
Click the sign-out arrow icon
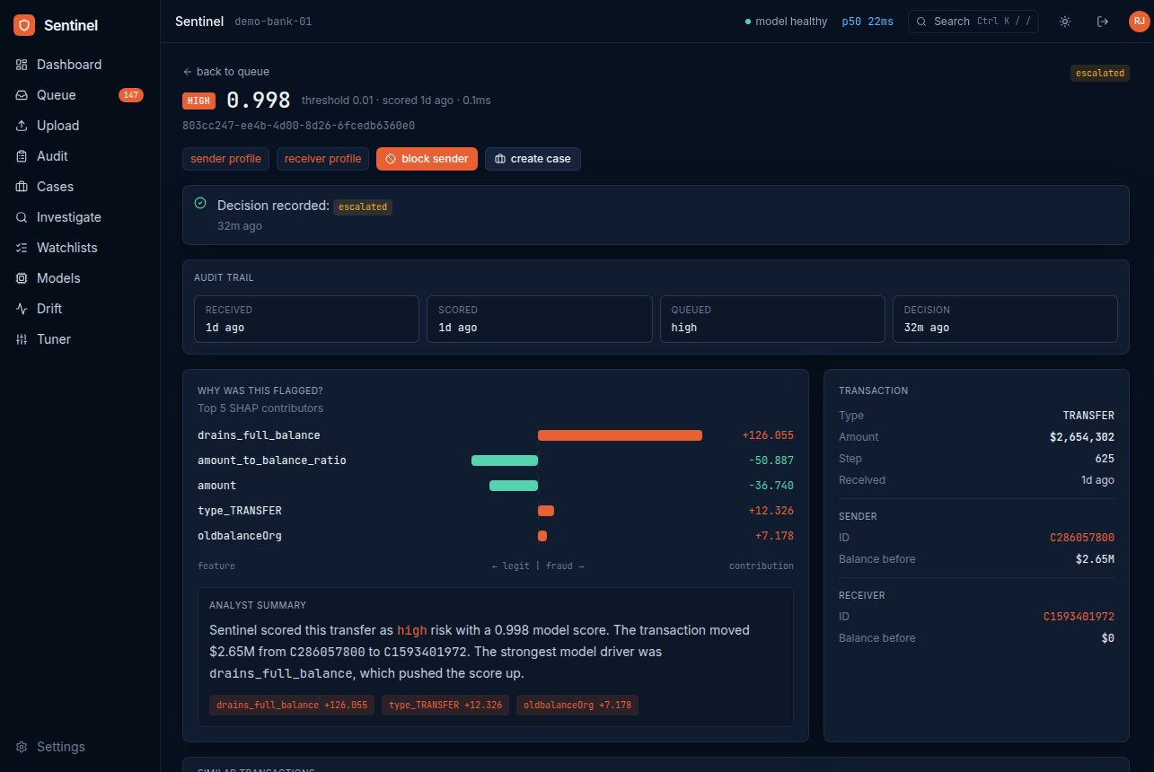point(1103,22)
